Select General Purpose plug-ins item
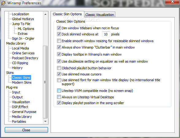The height and width of the screenshot is (138, 180). click(24, 112)
